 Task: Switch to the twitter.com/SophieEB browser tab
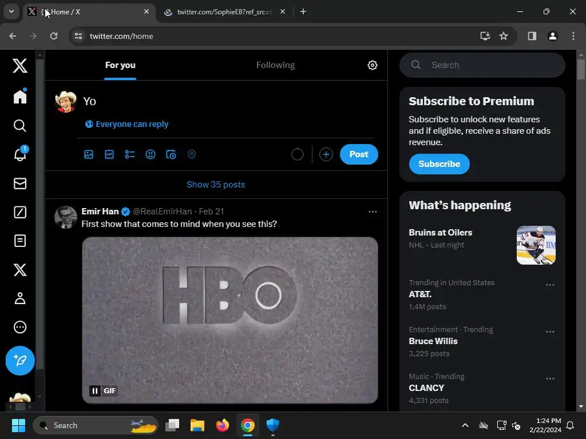[224, 12]
